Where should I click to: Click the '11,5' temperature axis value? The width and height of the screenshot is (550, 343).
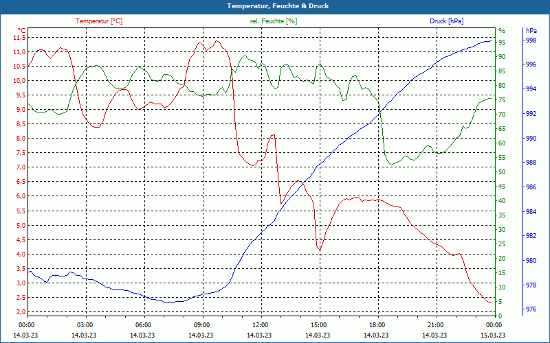tap(19, 38)
